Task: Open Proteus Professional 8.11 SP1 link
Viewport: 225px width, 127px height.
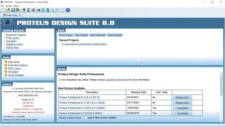Action: (x=82, y=103)
